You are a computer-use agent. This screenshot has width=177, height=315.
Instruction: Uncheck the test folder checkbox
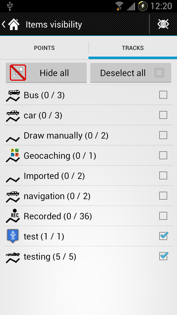pos(163,236)
